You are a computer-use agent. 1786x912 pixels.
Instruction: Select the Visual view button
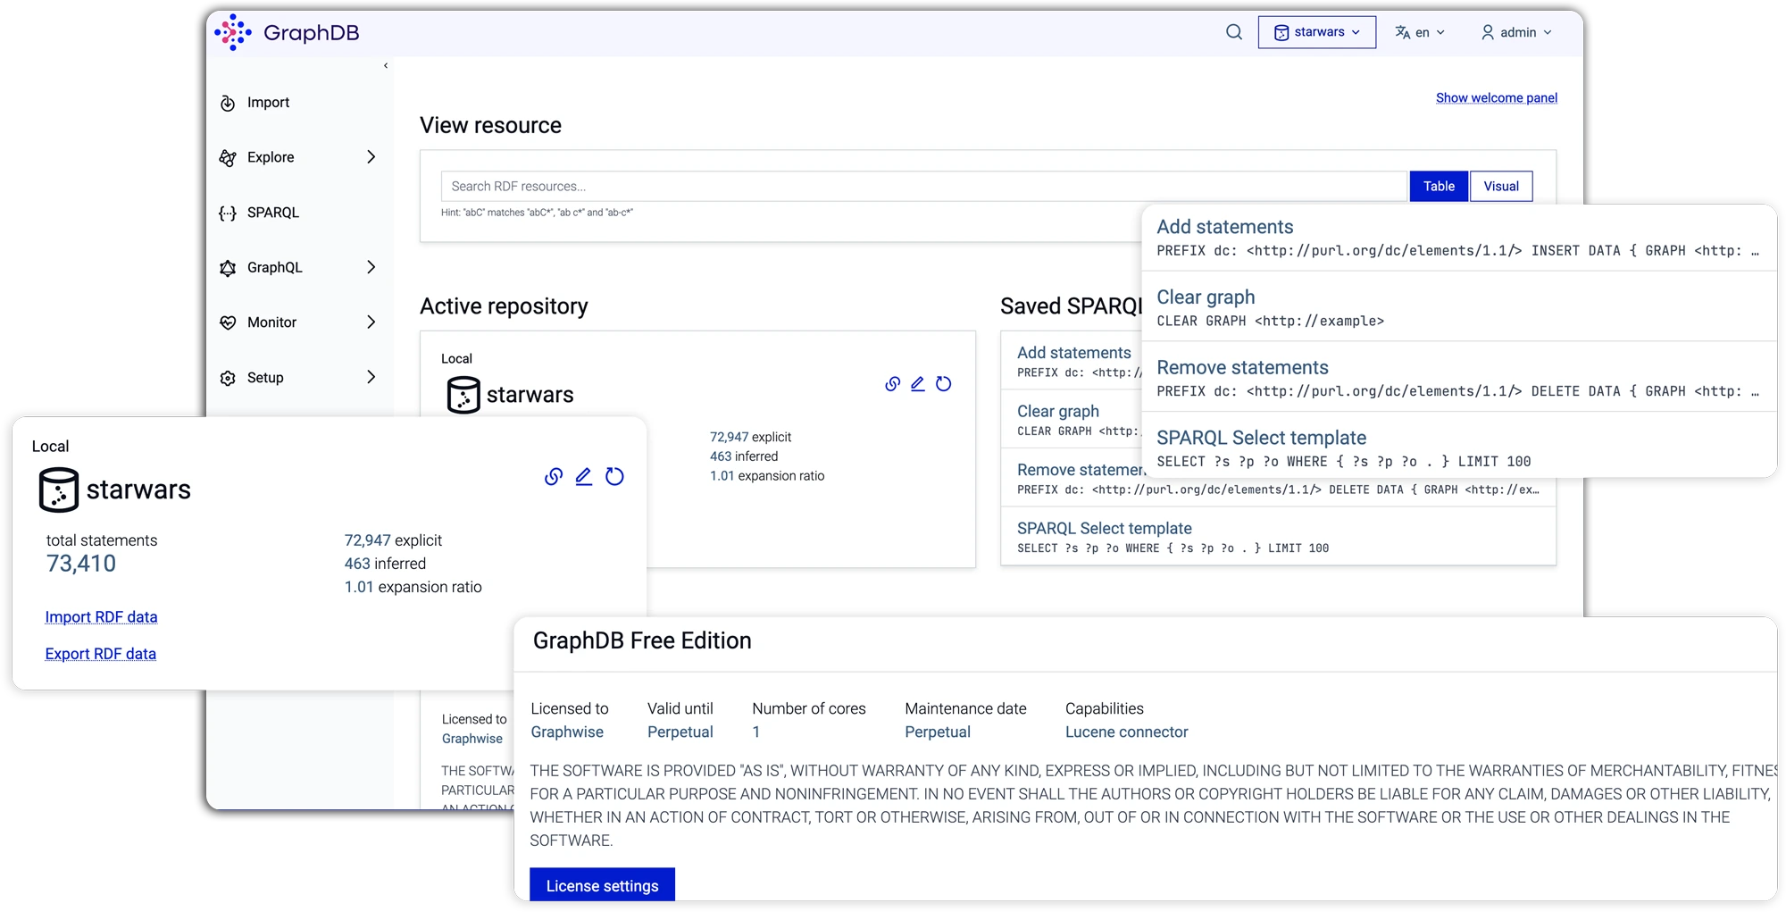[1501, 186]
